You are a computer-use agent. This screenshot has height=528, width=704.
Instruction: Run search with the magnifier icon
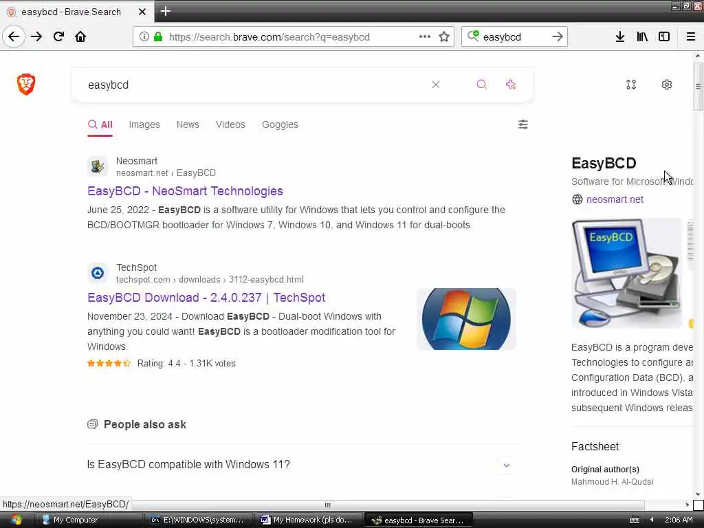[481, 85]
